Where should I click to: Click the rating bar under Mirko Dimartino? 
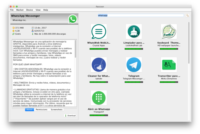[x=169, y=82]
